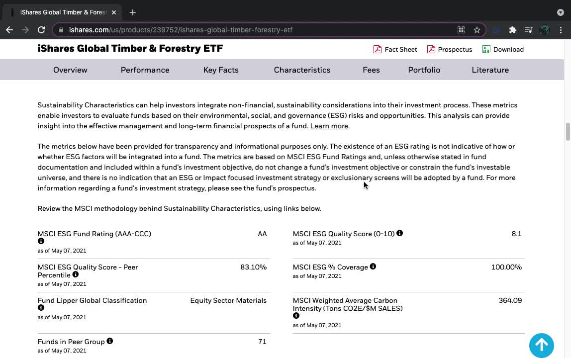The width and height of the screenshot is (571, 358).
Task: Open the Fact Sheet link
Action: pyautogui.click(x=400, y=50)
